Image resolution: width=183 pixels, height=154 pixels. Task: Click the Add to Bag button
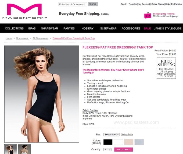point(124,149)
